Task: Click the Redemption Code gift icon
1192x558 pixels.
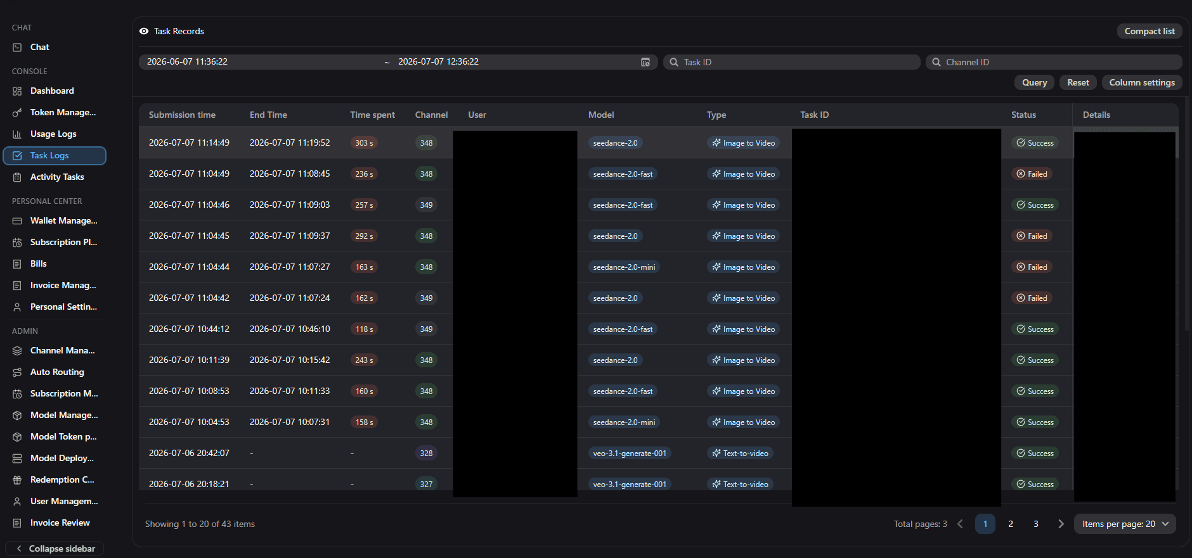Action: click(x=17, y=480)
